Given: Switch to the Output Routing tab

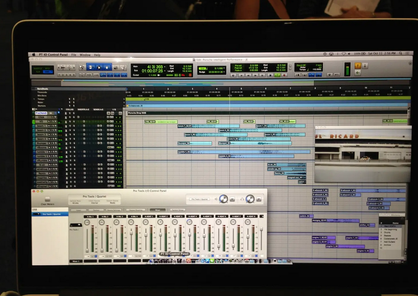Looking at the screenshot, I should point(136,210).
